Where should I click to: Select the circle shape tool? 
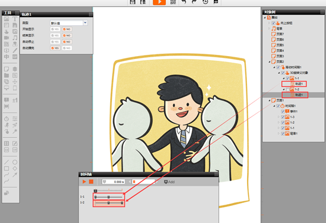pyautogui.click(x=15, y=162)
